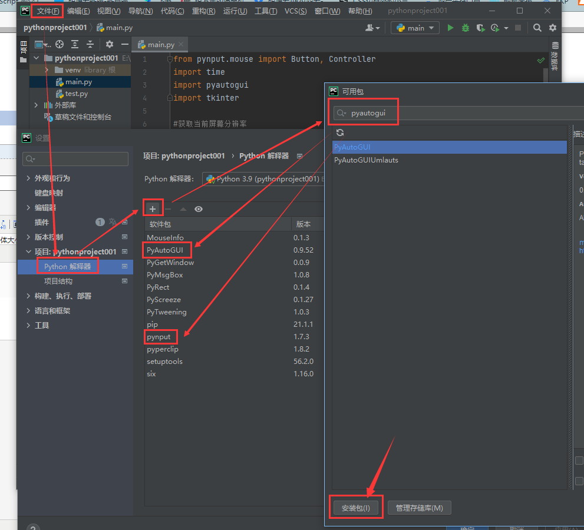This screenshot has width=584, height=530.
Task: Open the 重构(R) menu
Action: [x=203, y=11]
